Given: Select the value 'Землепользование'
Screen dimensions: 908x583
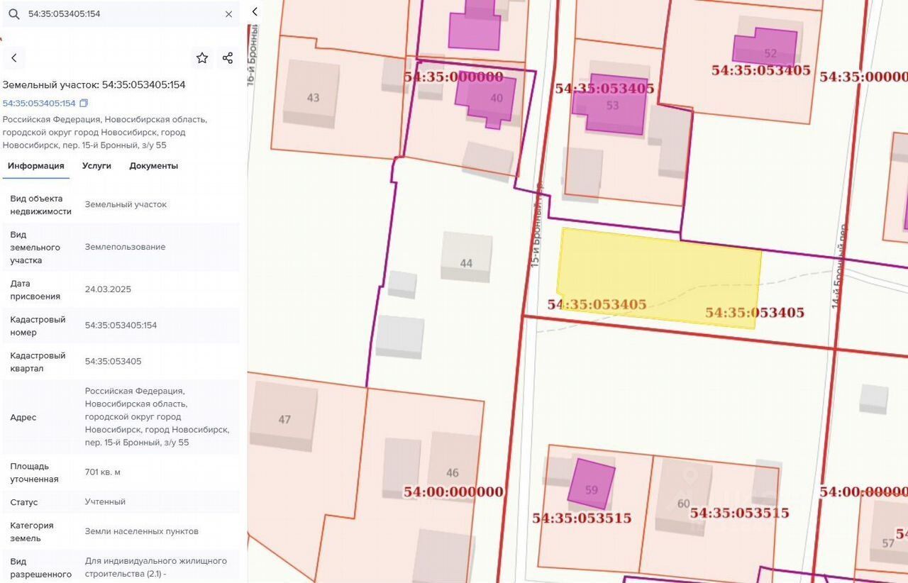Looking at the screenshot, I should coord(125,247).
